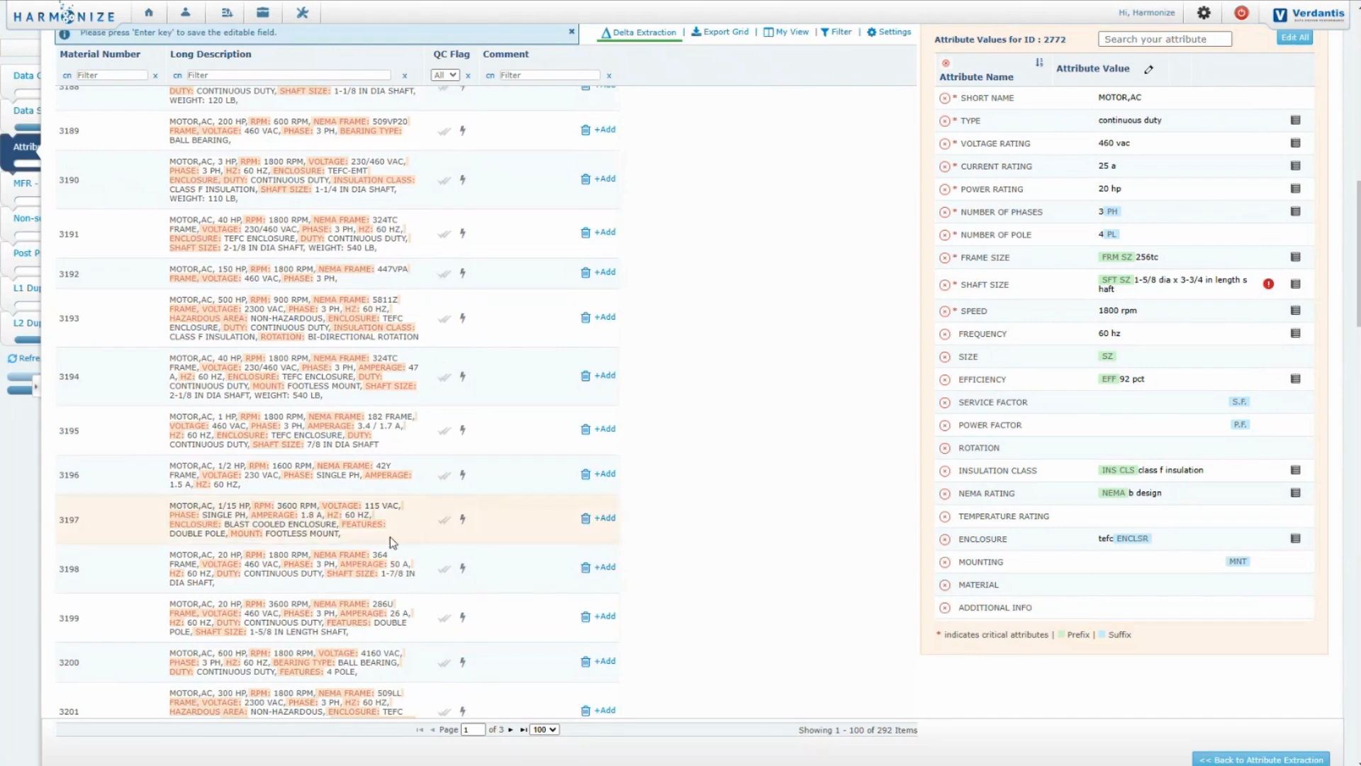Screen dimensions: 1361x766
Task: Click the sort icon next to Attribute Name
Action: 1039,62
